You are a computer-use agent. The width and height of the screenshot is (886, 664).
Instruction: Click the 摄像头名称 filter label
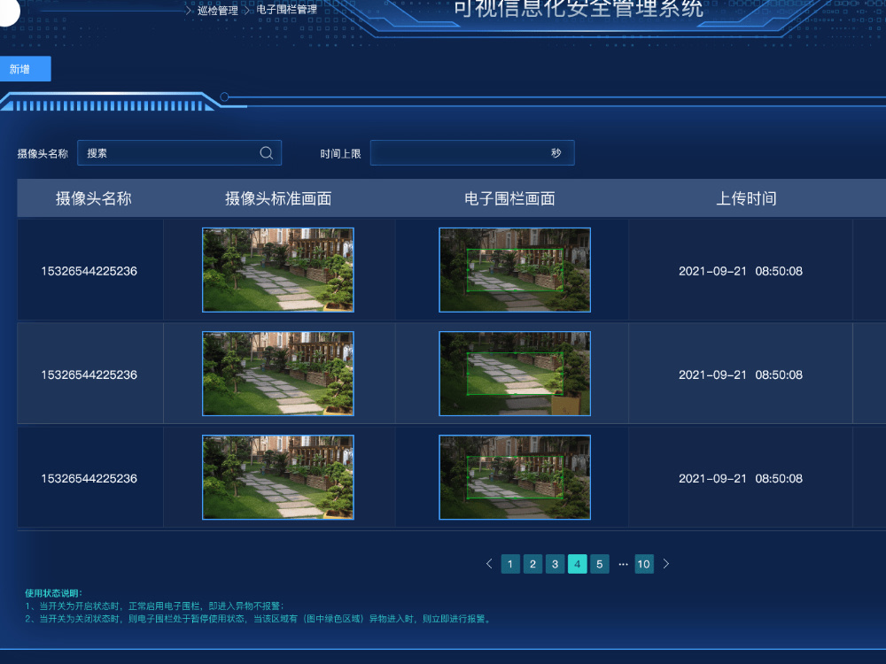[x=43, y=153]
